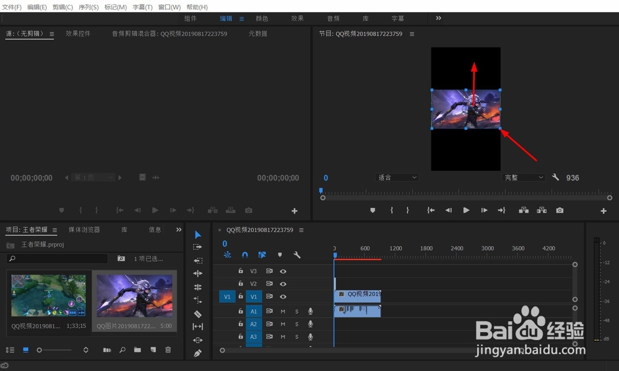Select the Slip tool

[198, 326]
